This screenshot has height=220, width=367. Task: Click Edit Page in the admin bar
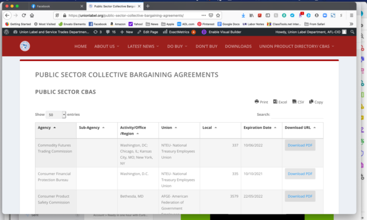[x=148, y=32]
